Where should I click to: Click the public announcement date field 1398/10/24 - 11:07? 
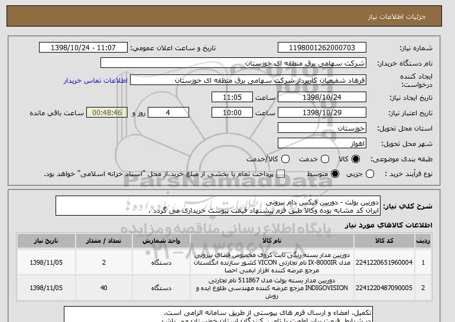pyautogui.click(x=83, y=48)
